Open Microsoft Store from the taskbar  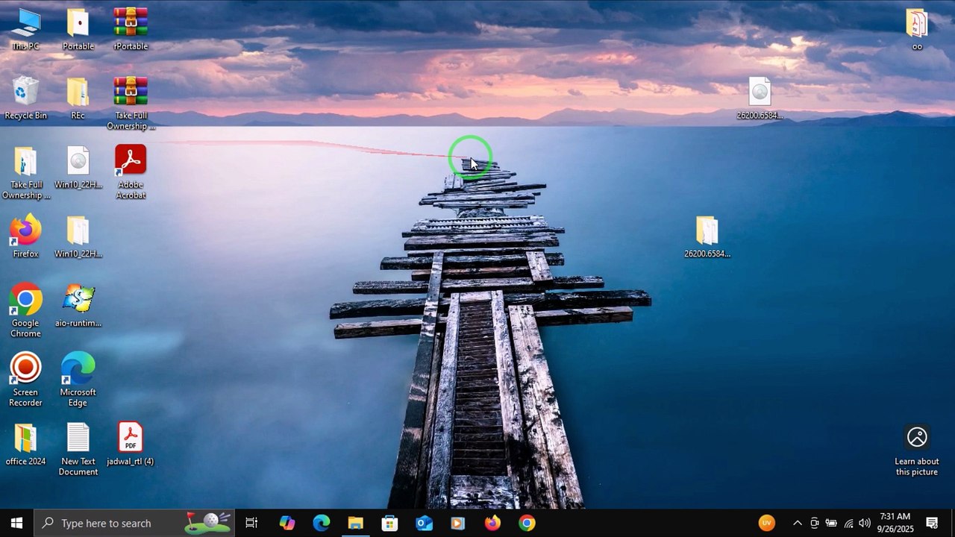click(x=390, y=523)
